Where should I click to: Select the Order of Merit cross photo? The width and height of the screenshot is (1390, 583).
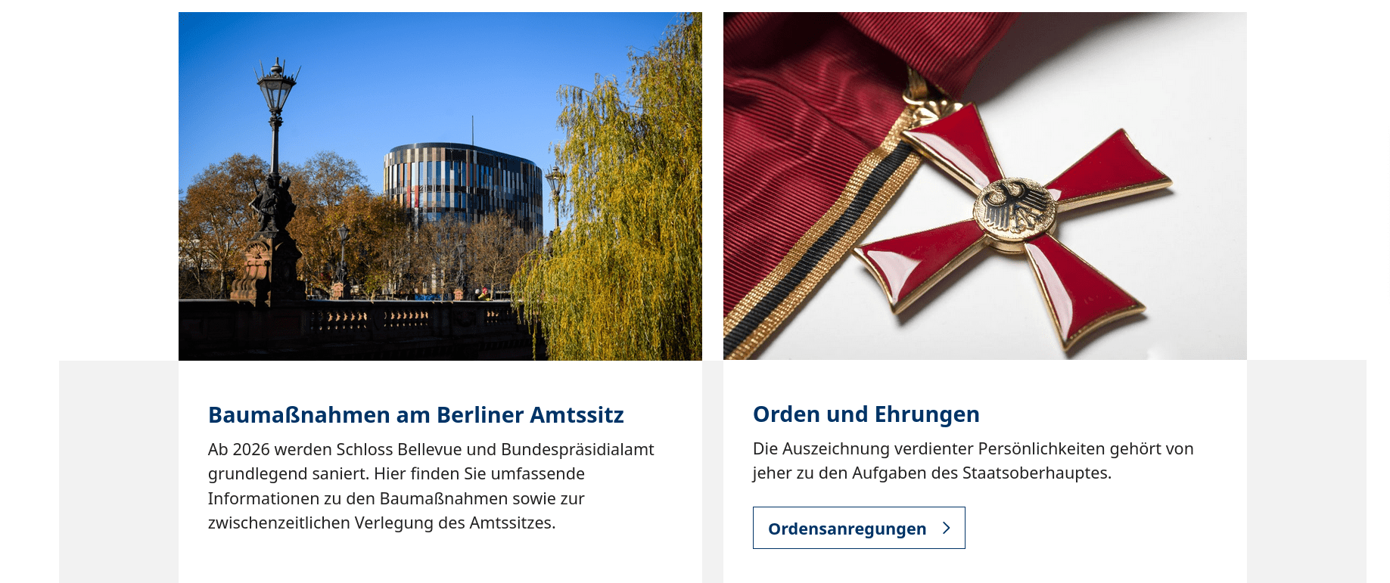(x=984, y=186)
